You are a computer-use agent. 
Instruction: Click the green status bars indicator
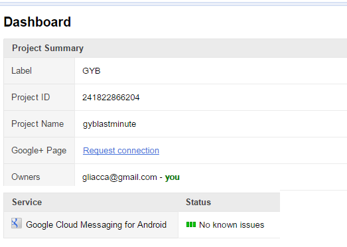click(191, 224)
